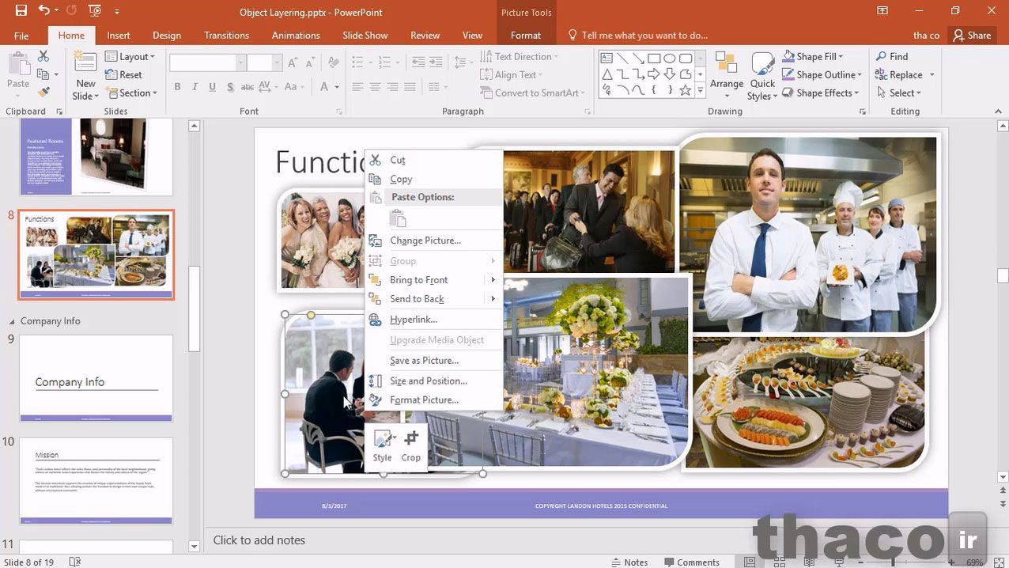Screen dimensions: 1009x568
Task: Click the Share button
Action: [x=972, y=35]
